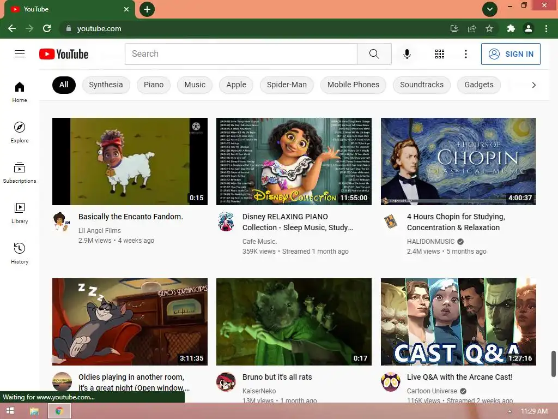Open the YouTube apps grid
This screenshot has width=558, height=419.
(440, 54)
